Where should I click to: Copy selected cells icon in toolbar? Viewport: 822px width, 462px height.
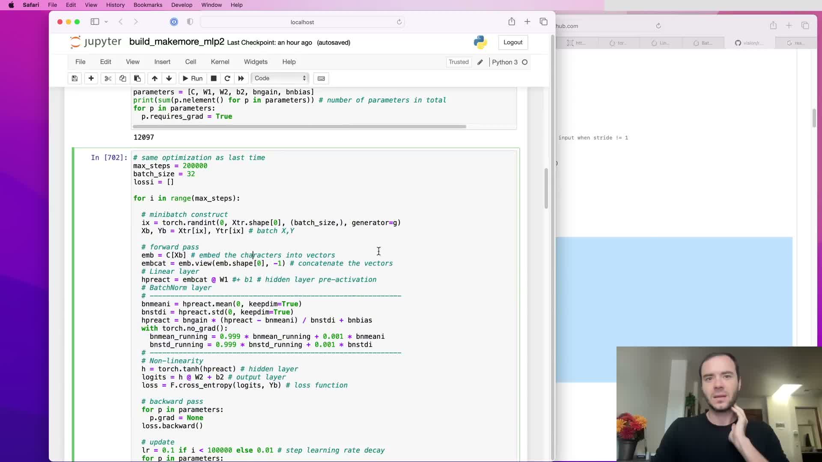(x=123, y=78)
